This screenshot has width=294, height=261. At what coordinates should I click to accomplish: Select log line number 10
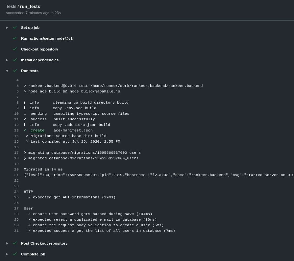pos(16,114)
